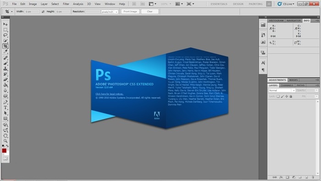Open the Layer menu
The width and height of the screenshot is (321, 181).
pos(44,4)
